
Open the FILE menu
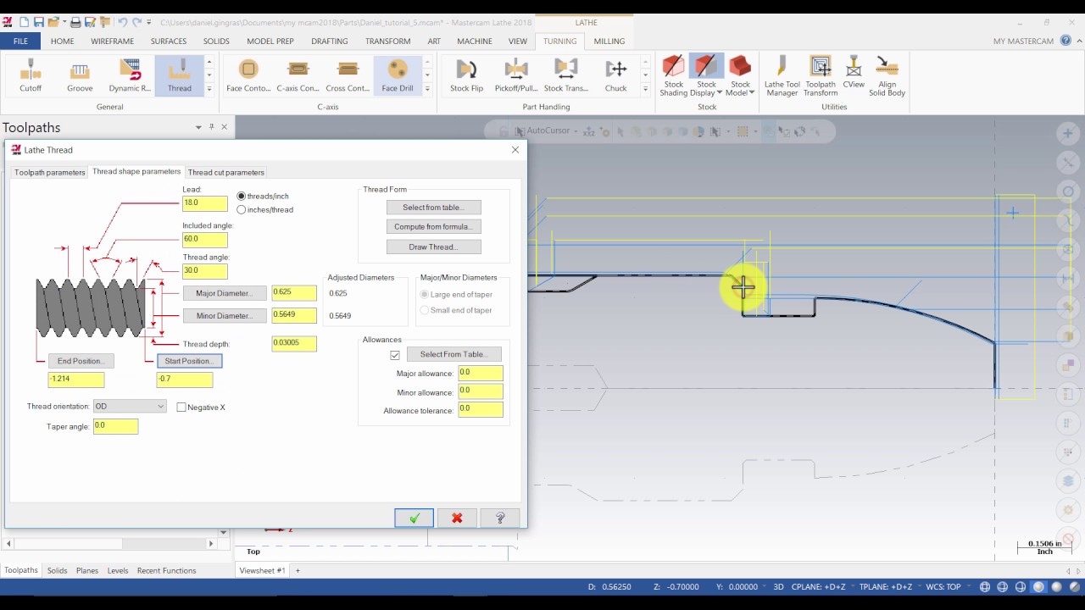[x=20, y=41]
